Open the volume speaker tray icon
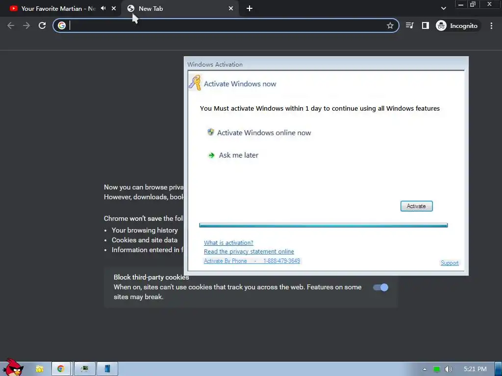The width and height of the screenshot is (502, 376). tap(449, 369)
